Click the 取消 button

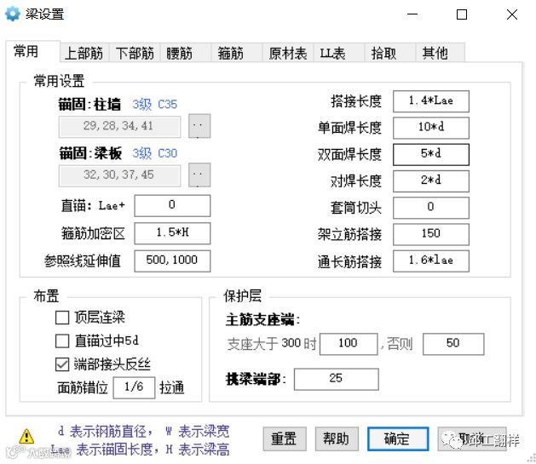point(472,438)
